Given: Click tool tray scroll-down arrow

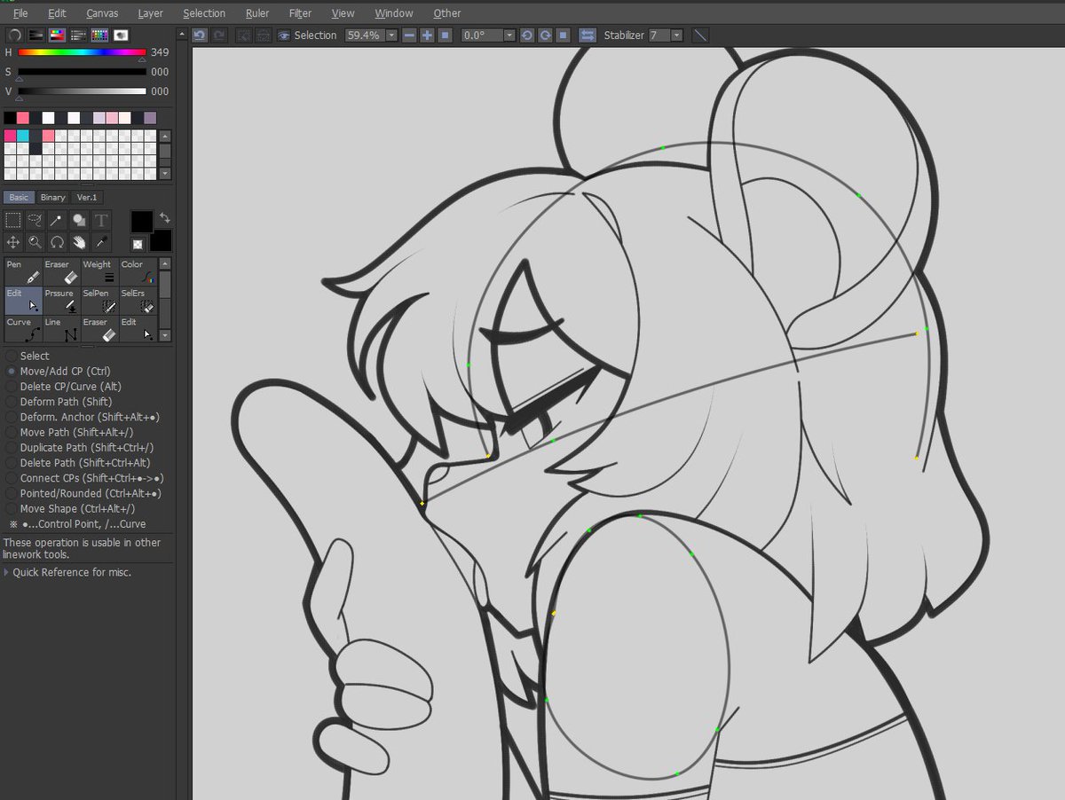Looking at the screenshot, I should point(165,336).
